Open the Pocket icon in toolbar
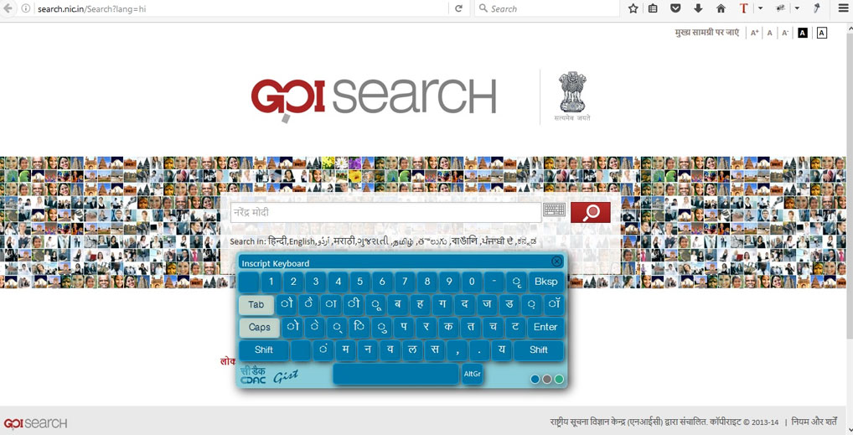Screen dimensions: 853x435 [675, 8]
